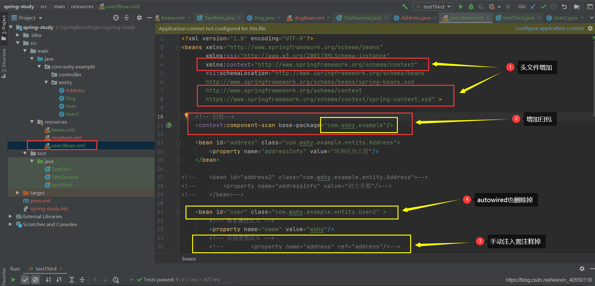Close the testThird run tab
This screenshot has height=286, width=595.
pyautogui.click(x=61, y=269)
